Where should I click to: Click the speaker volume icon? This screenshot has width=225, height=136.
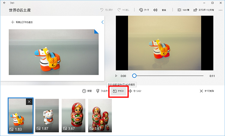(x=155, y=10)
